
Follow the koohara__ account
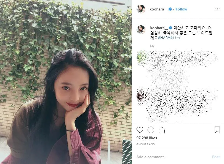(x=181, y=9)
